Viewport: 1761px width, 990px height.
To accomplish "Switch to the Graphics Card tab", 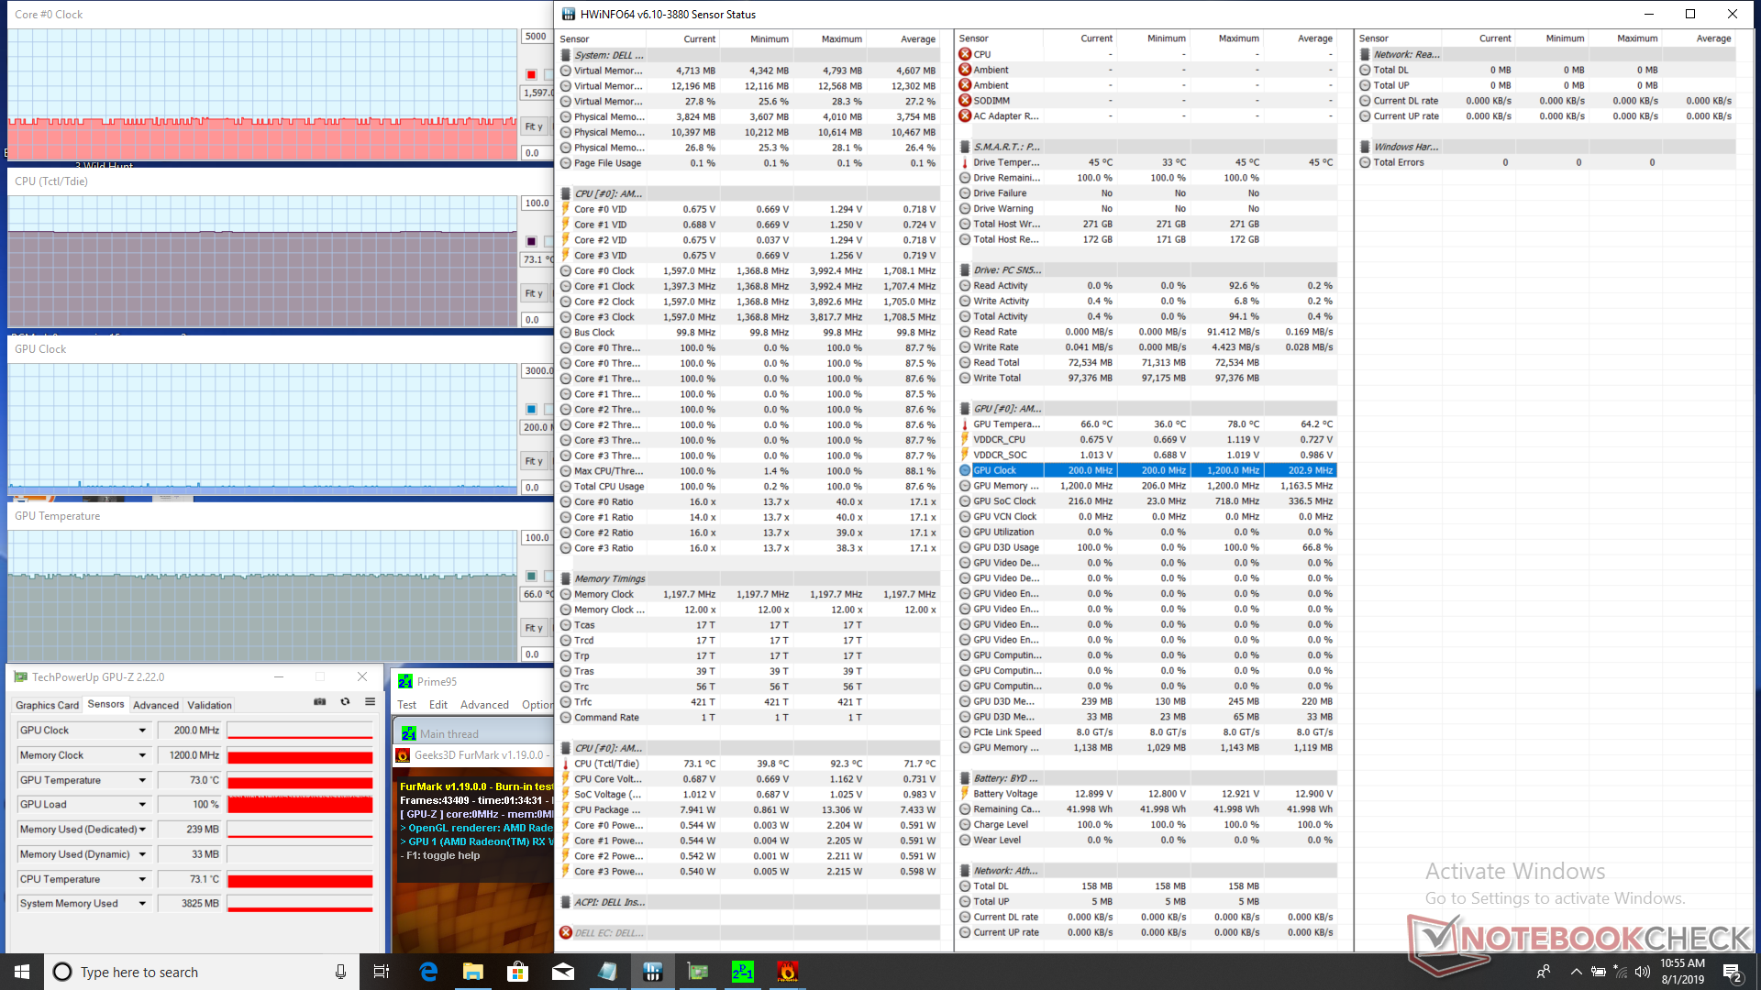I will [x=47, y=705].
